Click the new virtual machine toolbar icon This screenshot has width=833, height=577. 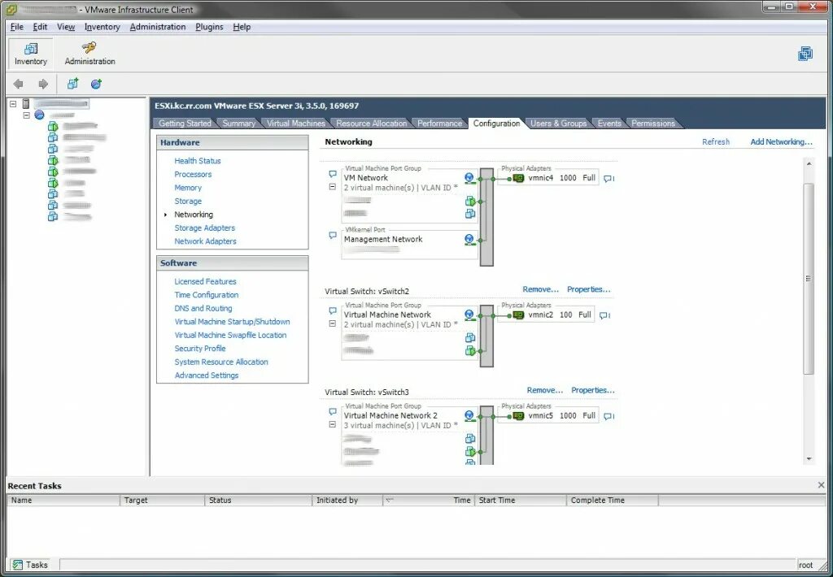pyautogui.click(x=72, y=84)
